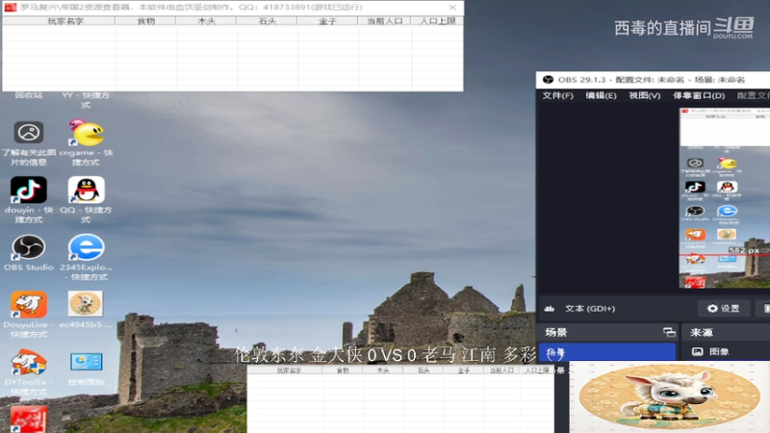Viewport: 770px width, 433px height.
Task: Open the 文件(F) menu in OBS
Action: pyautogui.click(x=557, y=95)
